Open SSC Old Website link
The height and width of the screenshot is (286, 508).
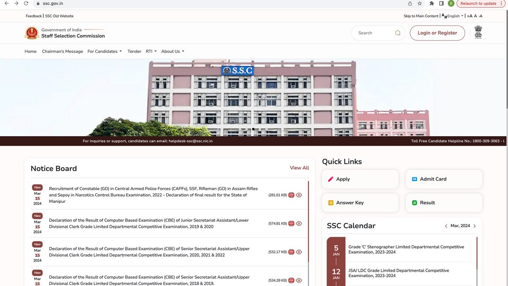(59, 16)
